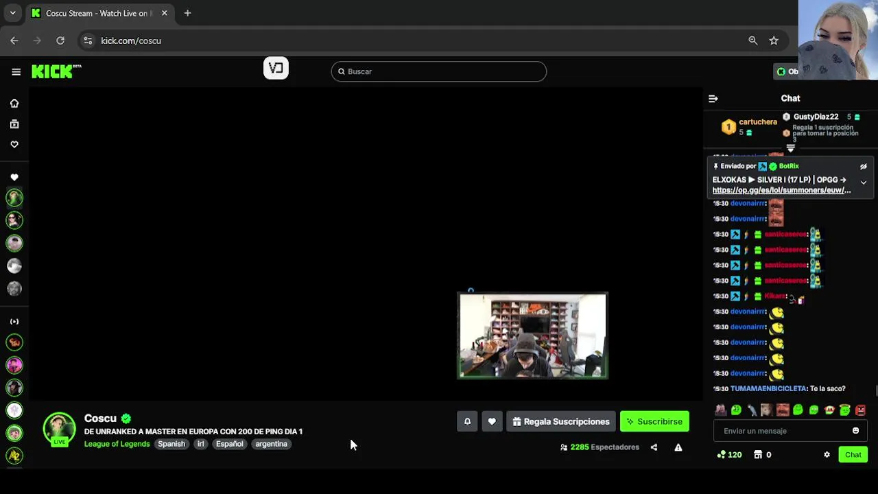Share the stream via share icon
The width and height of the screenshot is (878, 494).
(654, 447)
